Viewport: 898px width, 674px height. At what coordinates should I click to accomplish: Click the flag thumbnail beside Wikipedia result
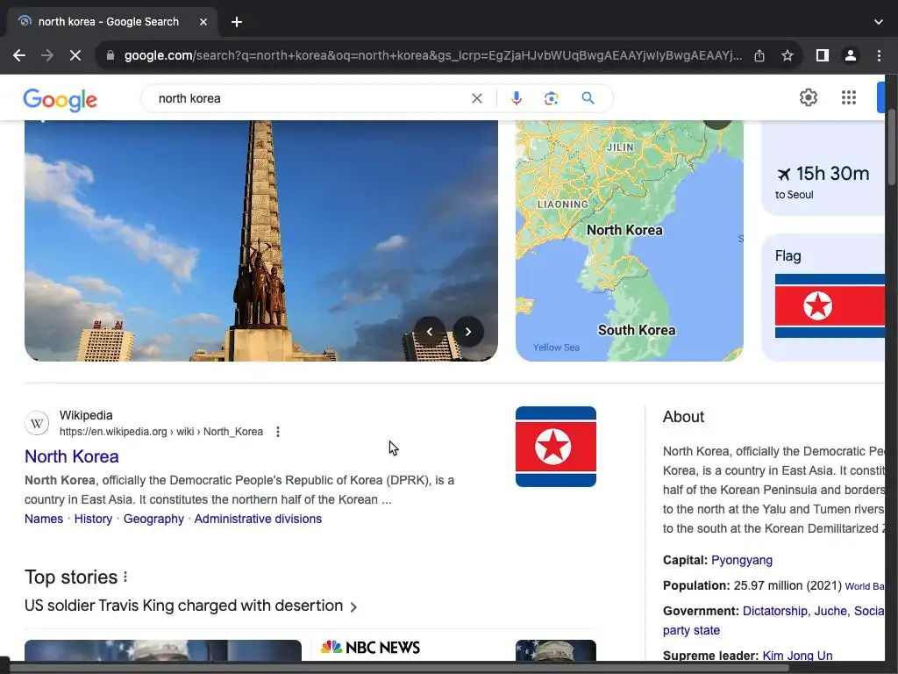click(x=555, y=447)
